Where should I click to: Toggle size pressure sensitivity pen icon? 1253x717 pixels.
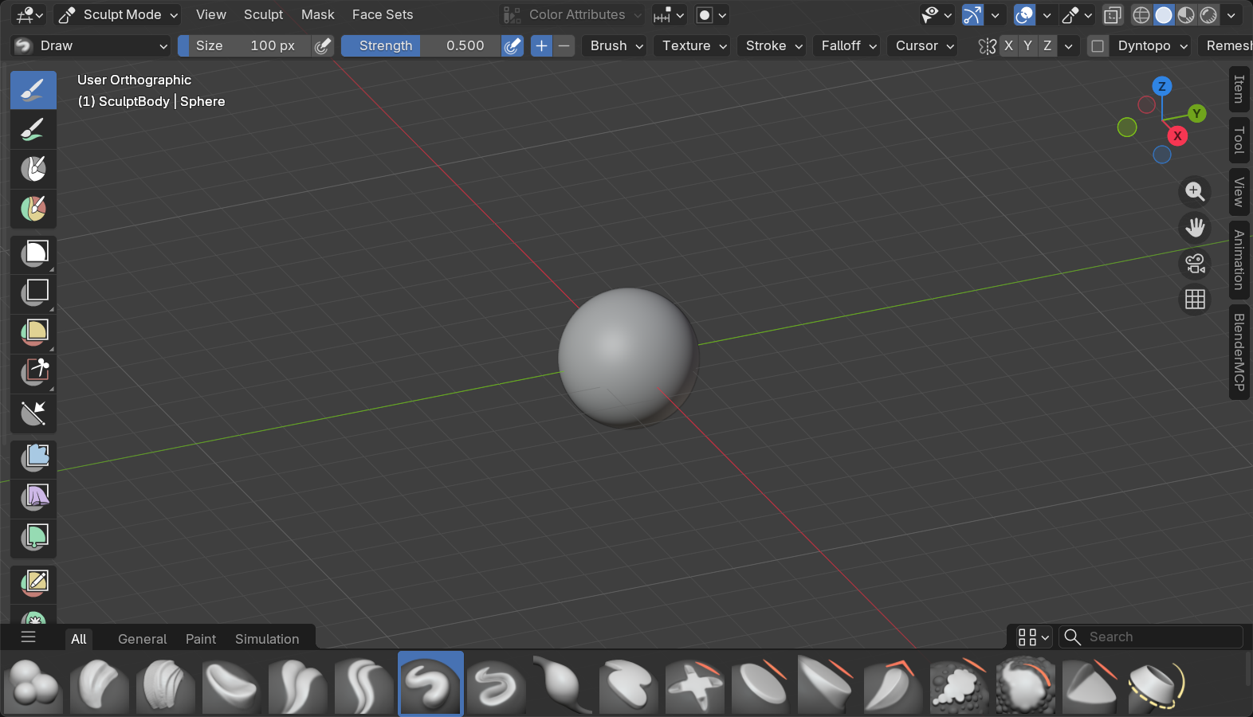(x=322, y=46)
